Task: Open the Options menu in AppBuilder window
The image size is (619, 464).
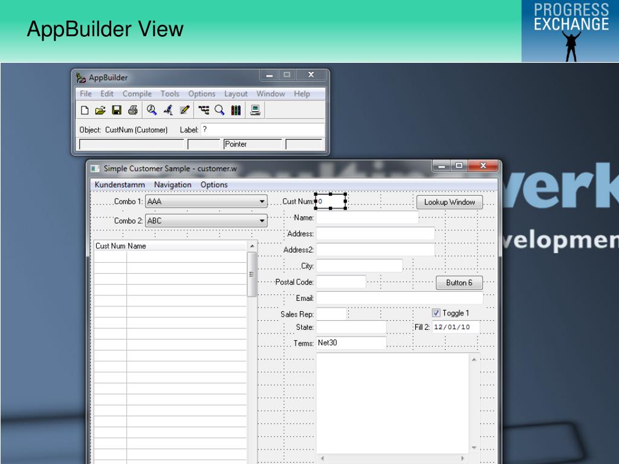Action: coord(202,94)
